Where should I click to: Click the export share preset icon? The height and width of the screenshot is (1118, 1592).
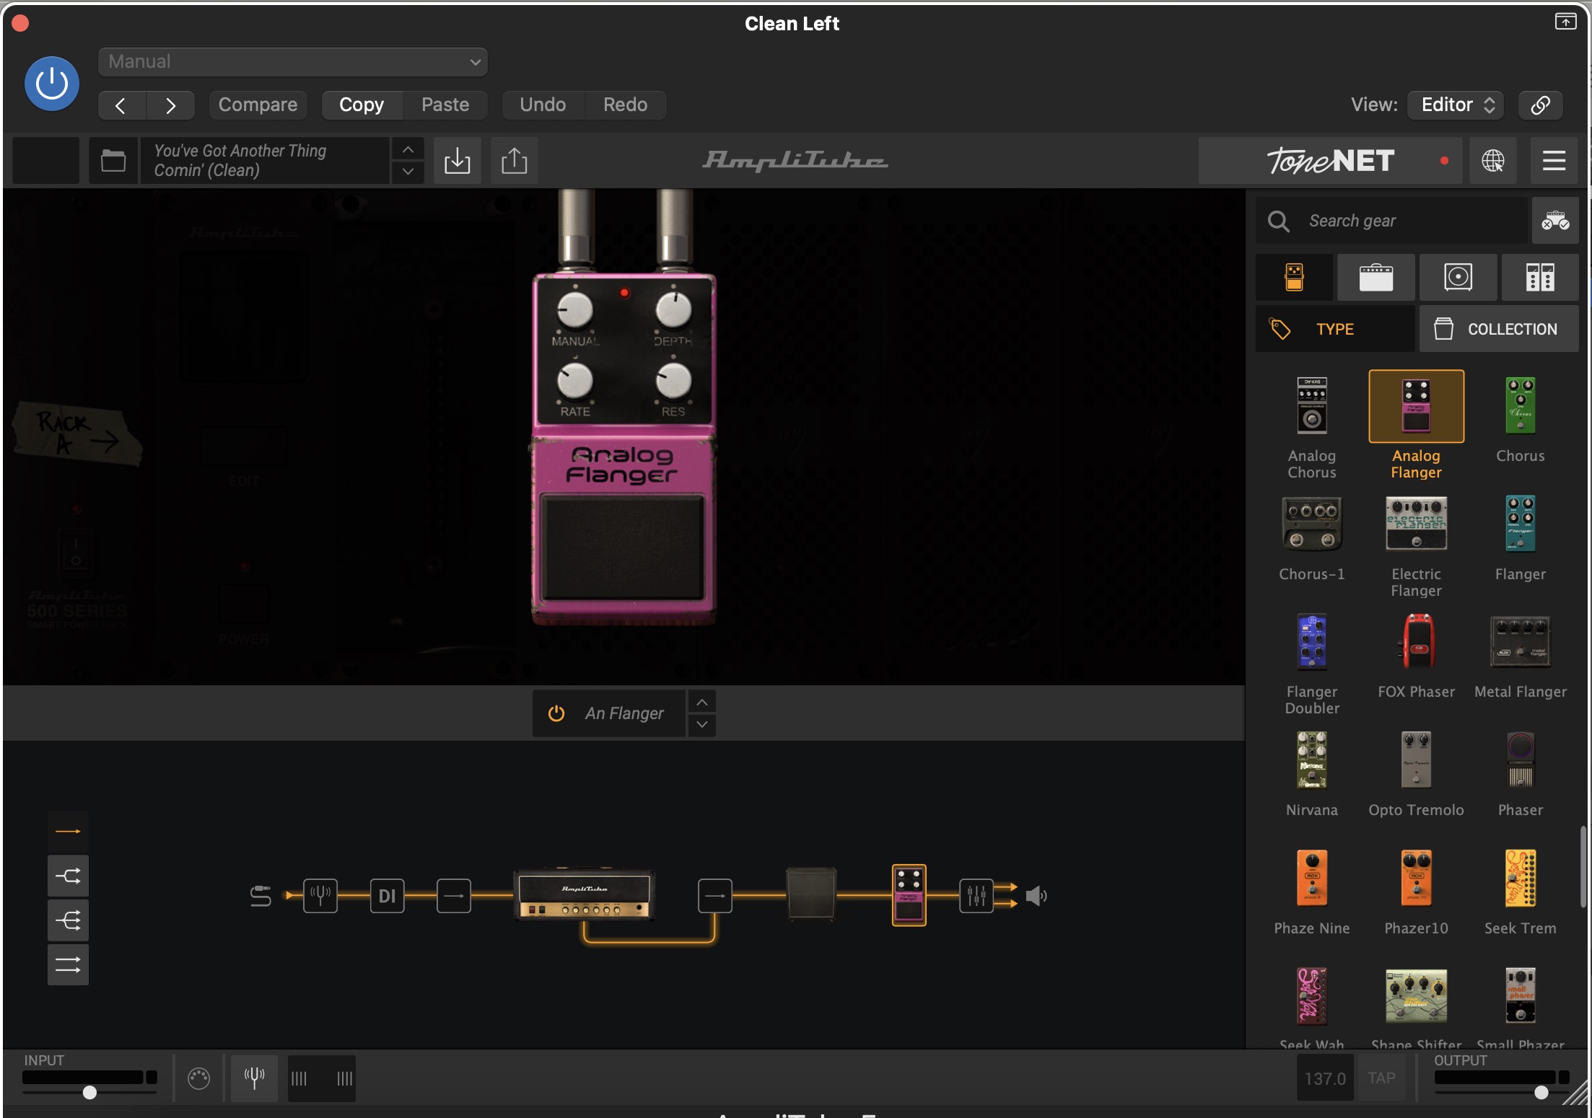tap(514, 160)
